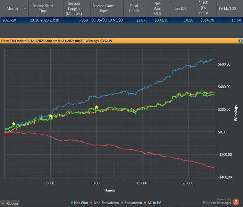
Task: Sort by Session Start Time column
Action: 43,8
